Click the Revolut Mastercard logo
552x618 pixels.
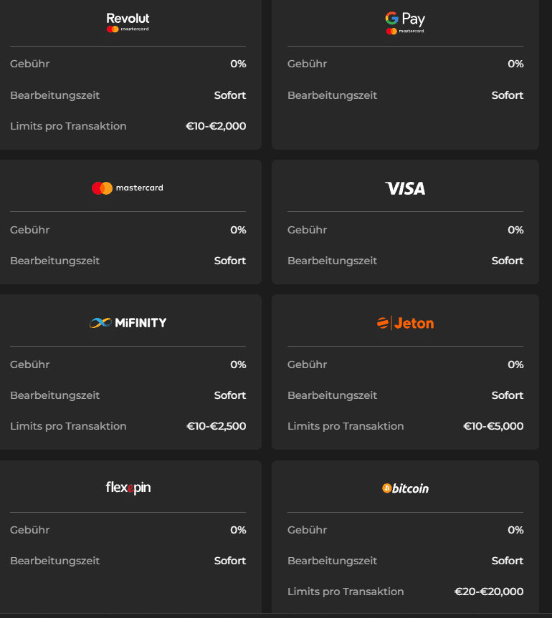[x=128, y=22]
